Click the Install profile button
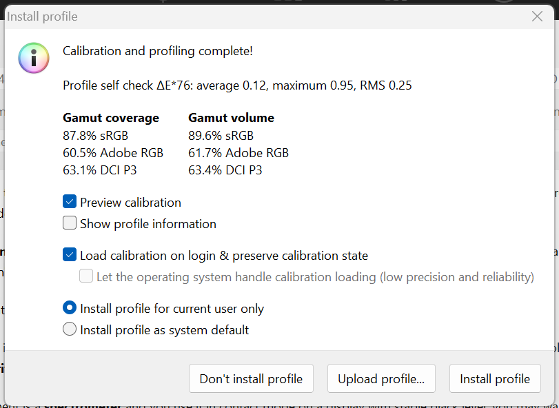 (495, 378)
